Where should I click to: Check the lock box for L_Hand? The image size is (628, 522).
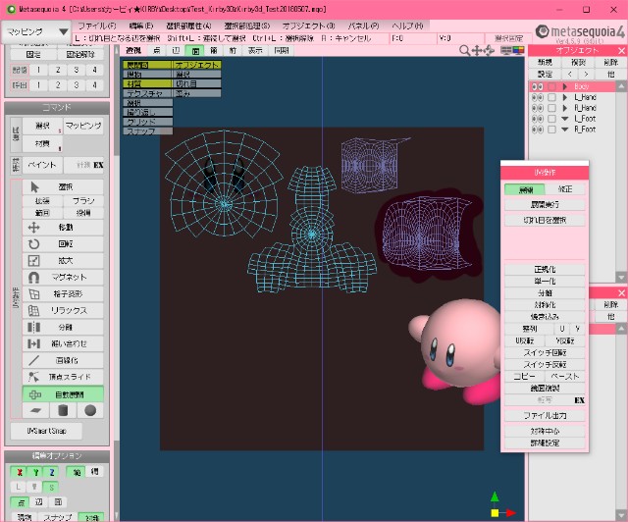point(551,97)
